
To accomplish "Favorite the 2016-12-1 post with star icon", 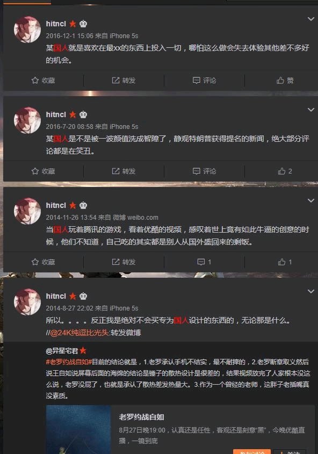I will (43, 81).
